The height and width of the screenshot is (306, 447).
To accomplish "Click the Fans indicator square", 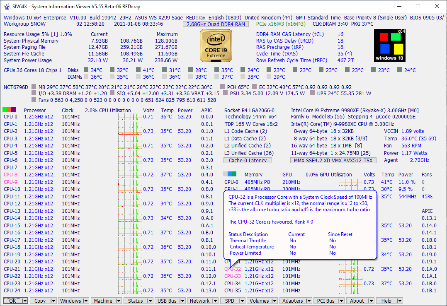I will pyautogui.click(x=34, y=100).
